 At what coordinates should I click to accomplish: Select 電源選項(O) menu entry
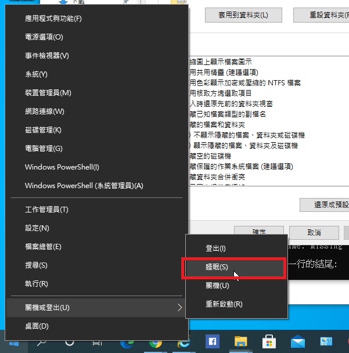coord(97,37)
